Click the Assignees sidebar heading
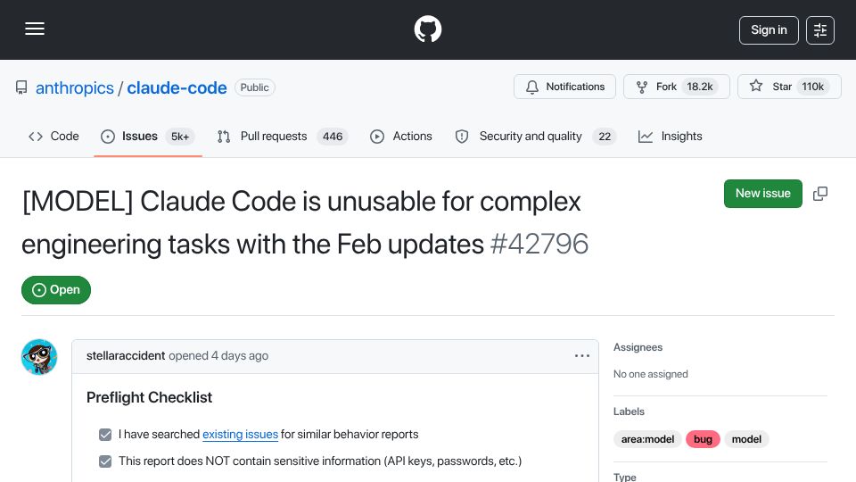This screenshot has width=856, height=482. tap(638, 347)
